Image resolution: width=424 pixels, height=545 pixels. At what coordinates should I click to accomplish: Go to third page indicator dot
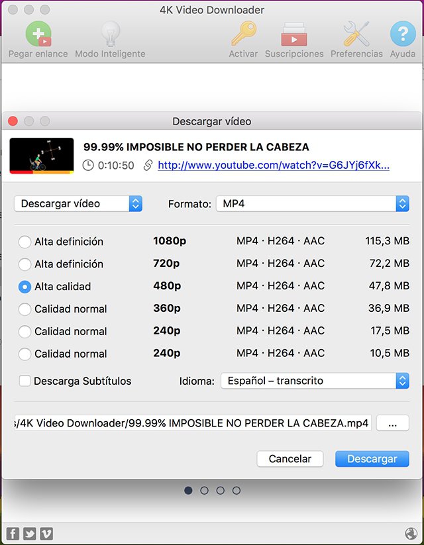(220, 491)
